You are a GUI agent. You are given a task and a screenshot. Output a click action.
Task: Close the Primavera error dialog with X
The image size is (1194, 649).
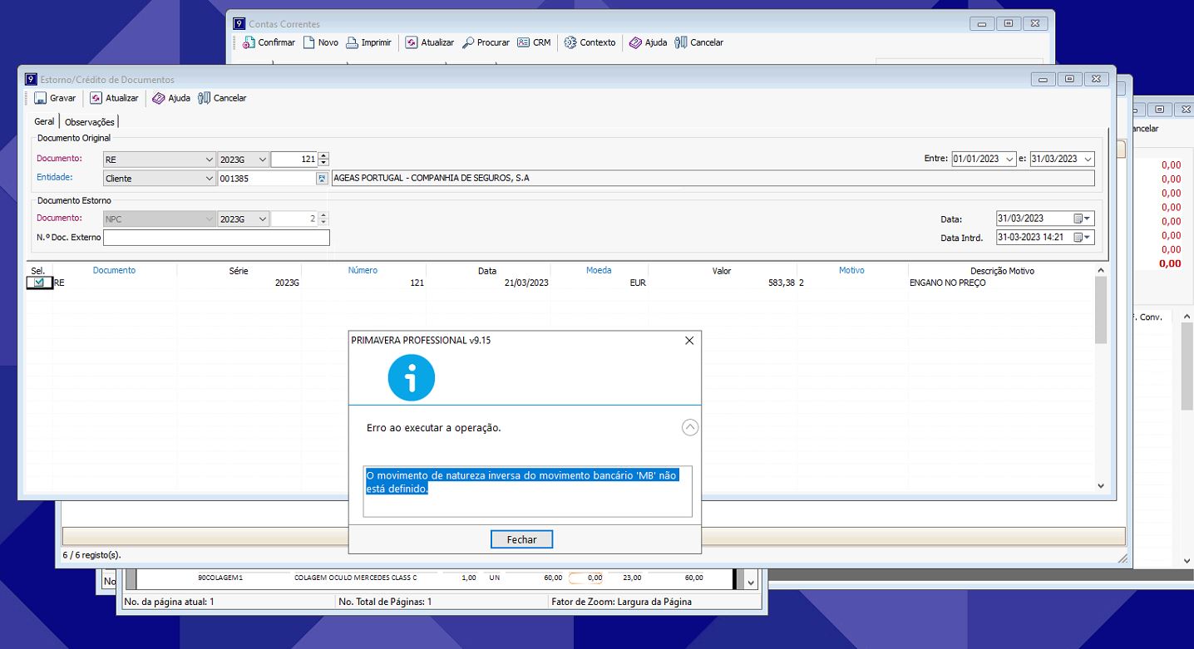[x=688, y=341]
